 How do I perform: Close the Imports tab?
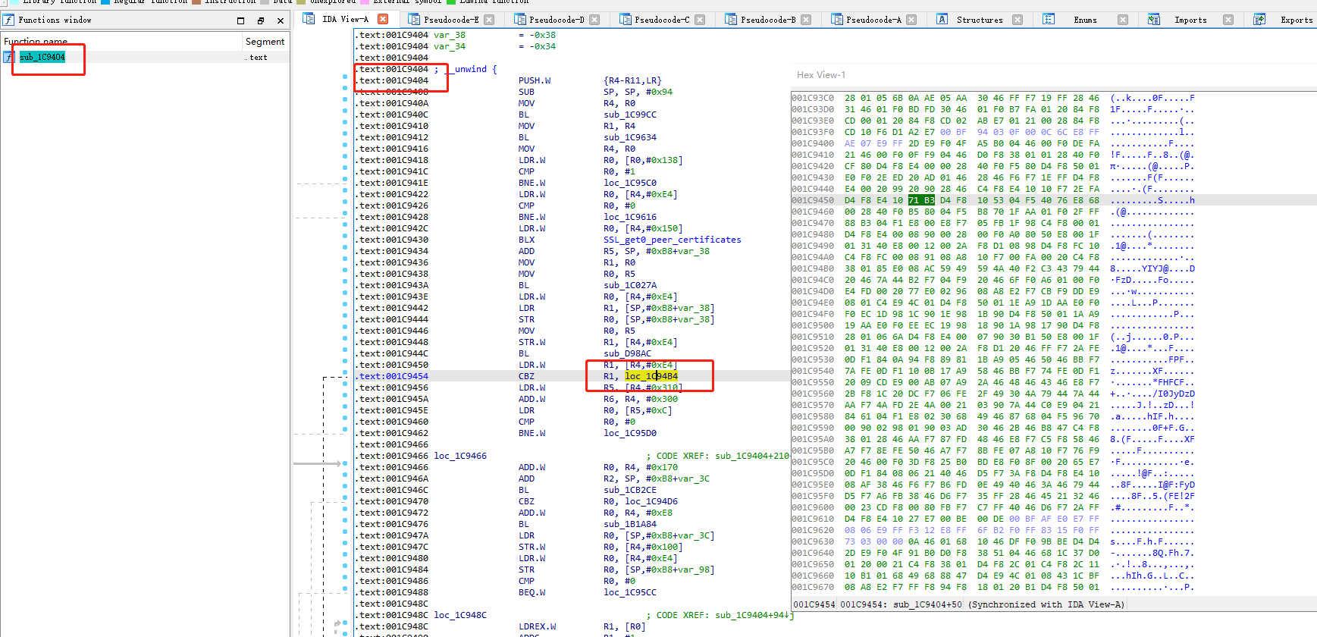coord(1228,20)
